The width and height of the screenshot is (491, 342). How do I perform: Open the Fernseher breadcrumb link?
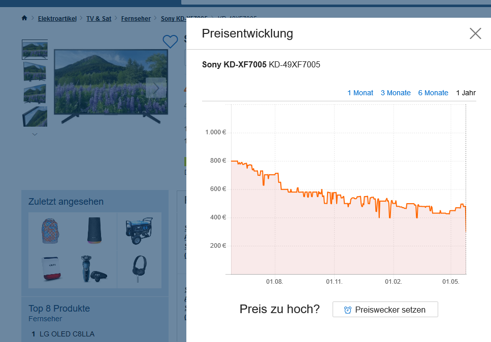point(136,19)
